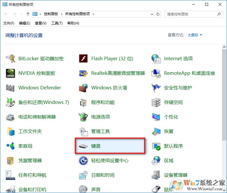Open the 帮助(H) menu
The height and width of the screenshot is (193, 227).
73,23
